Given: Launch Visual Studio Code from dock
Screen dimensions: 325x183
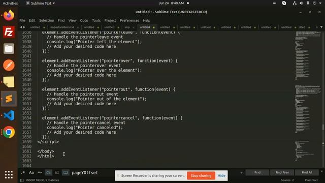Looking at the screenshot, I should tap(9, 115).
